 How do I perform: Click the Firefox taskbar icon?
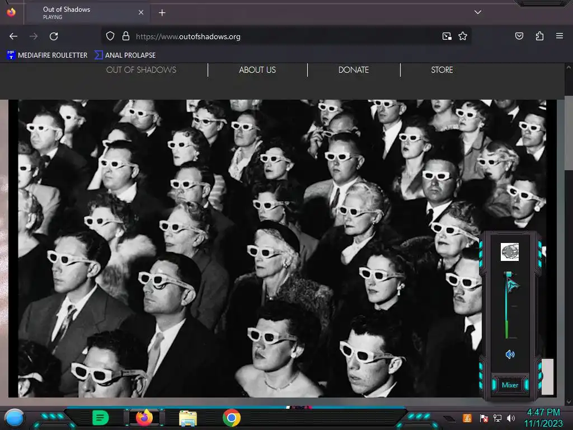tap(144, 418)
